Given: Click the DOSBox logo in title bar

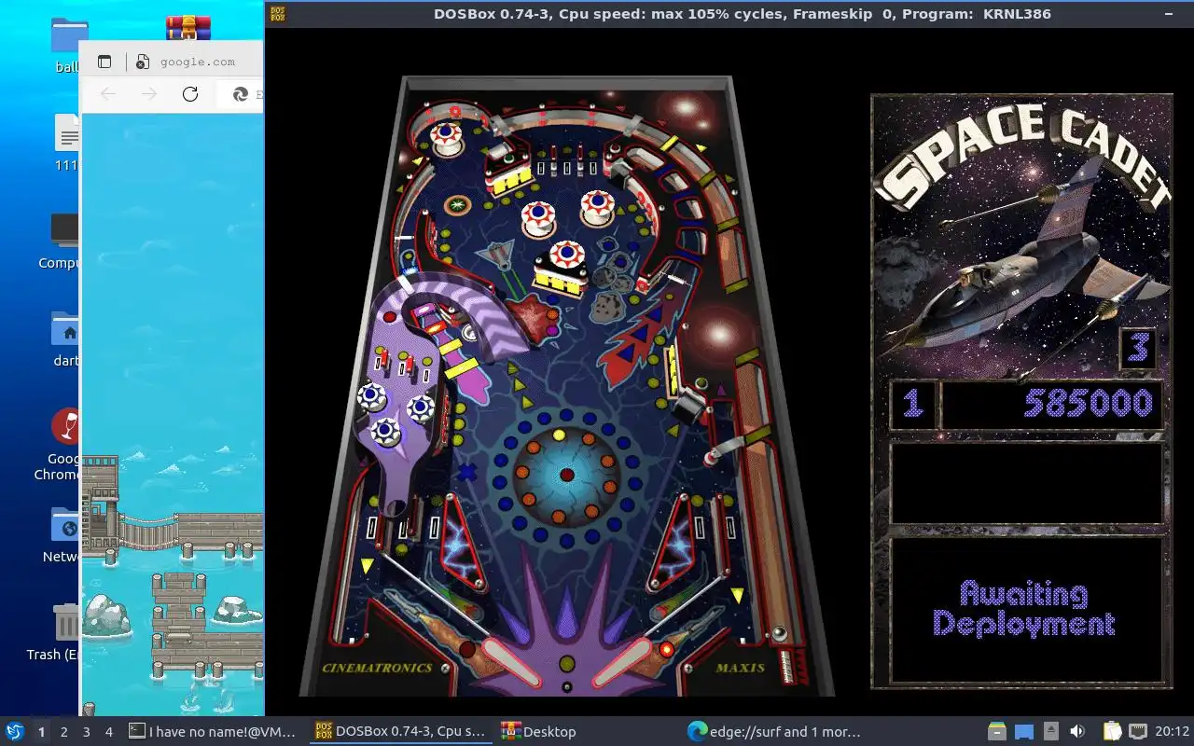Looking at the screenshot, I should pos(277,13).
